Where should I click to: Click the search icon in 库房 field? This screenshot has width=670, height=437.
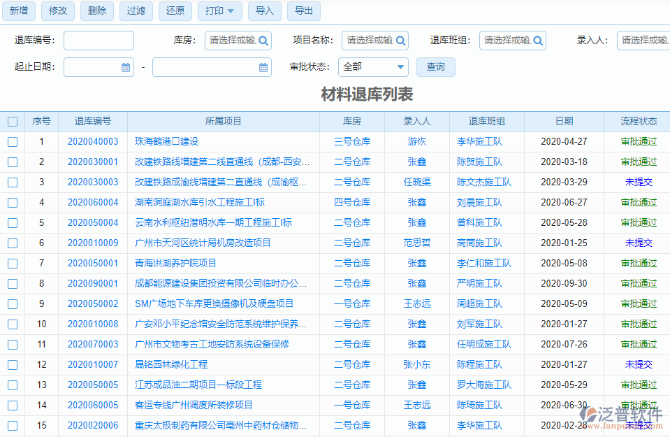click(x=263, y=41)
